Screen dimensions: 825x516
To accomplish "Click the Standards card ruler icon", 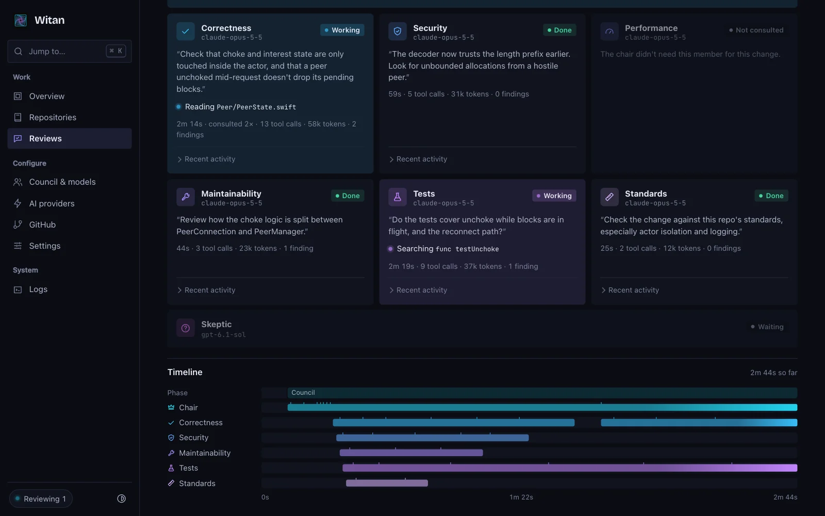I will coord(609,197).
